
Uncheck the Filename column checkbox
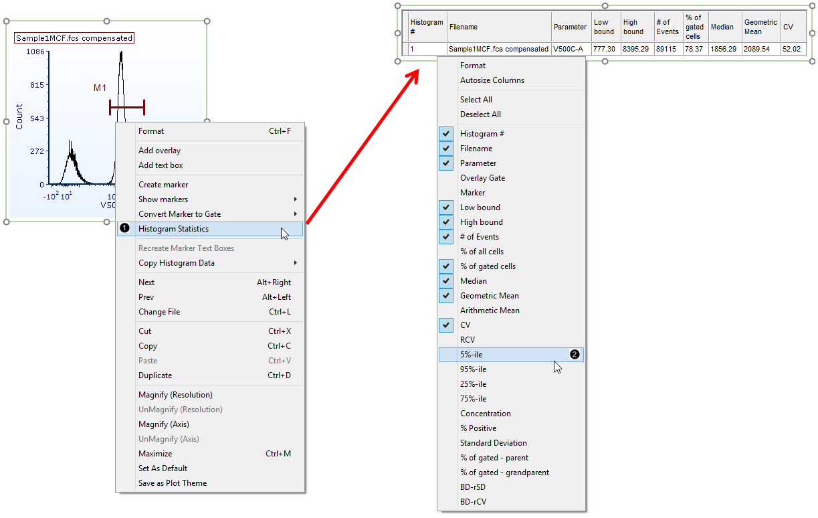click(446, 149)
